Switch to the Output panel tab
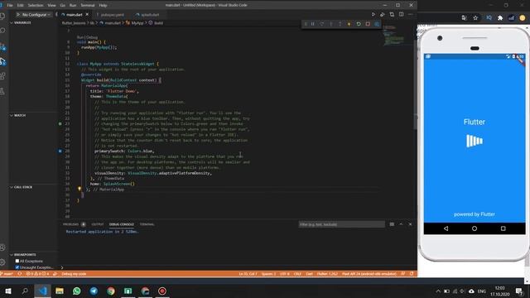This screenshot has height=298, width=530. coord(98,224)
